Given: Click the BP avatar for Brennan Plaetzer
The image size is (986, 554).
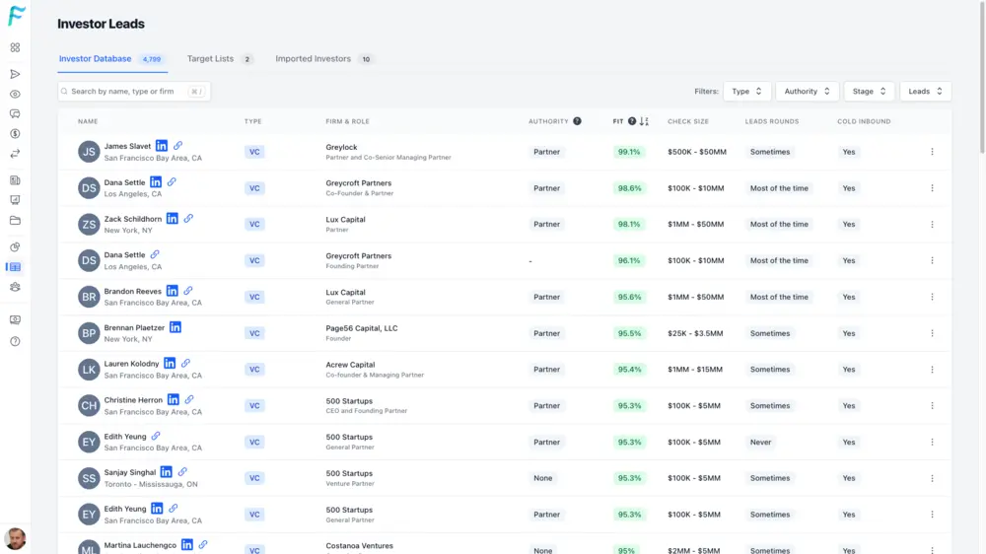Looking at the screenshot, I should pos(89,333).
